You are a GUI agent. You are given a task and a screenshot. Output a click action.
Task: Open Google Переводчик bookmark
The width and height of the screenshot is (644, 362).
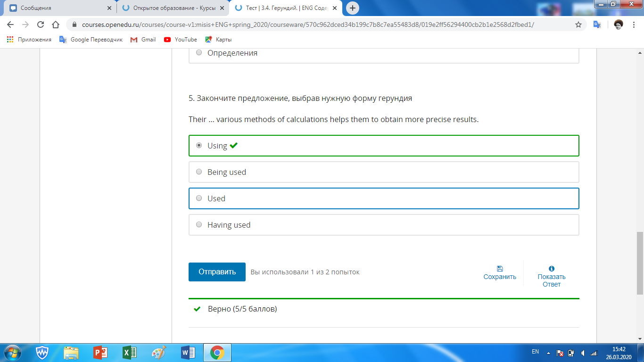click(91, 40)
